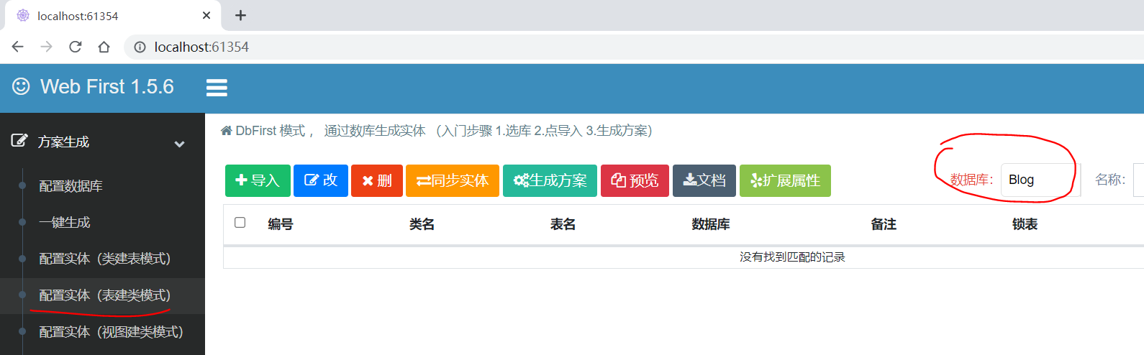1144x355 pixels.
Task: Click the red 预览 preview button
Action: (x=635, y=180)
